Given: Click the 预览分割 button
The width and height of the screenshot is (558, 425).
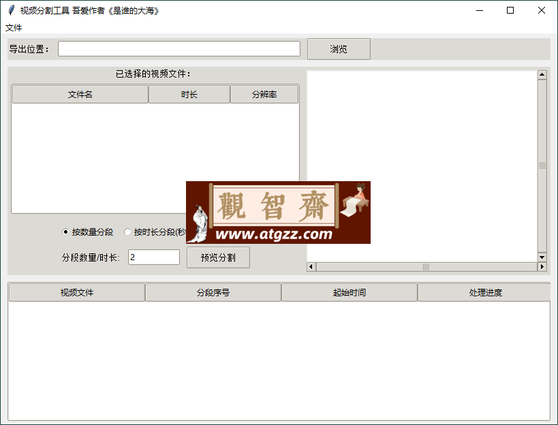Looking at the screenshot, I should [218, 257].
